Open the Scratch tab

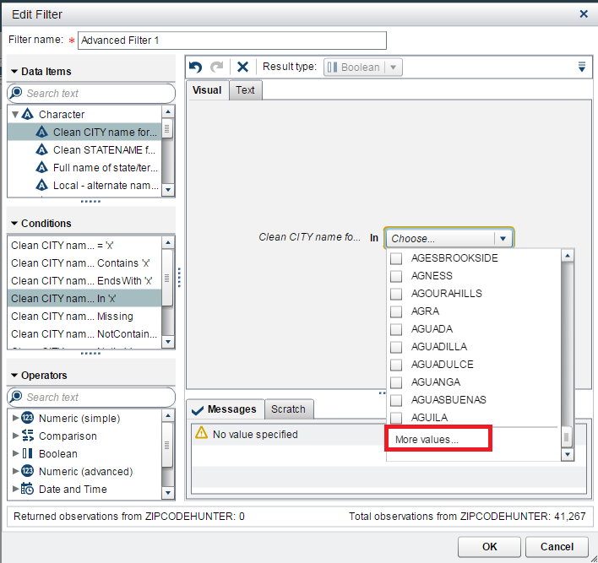point(288,409)
